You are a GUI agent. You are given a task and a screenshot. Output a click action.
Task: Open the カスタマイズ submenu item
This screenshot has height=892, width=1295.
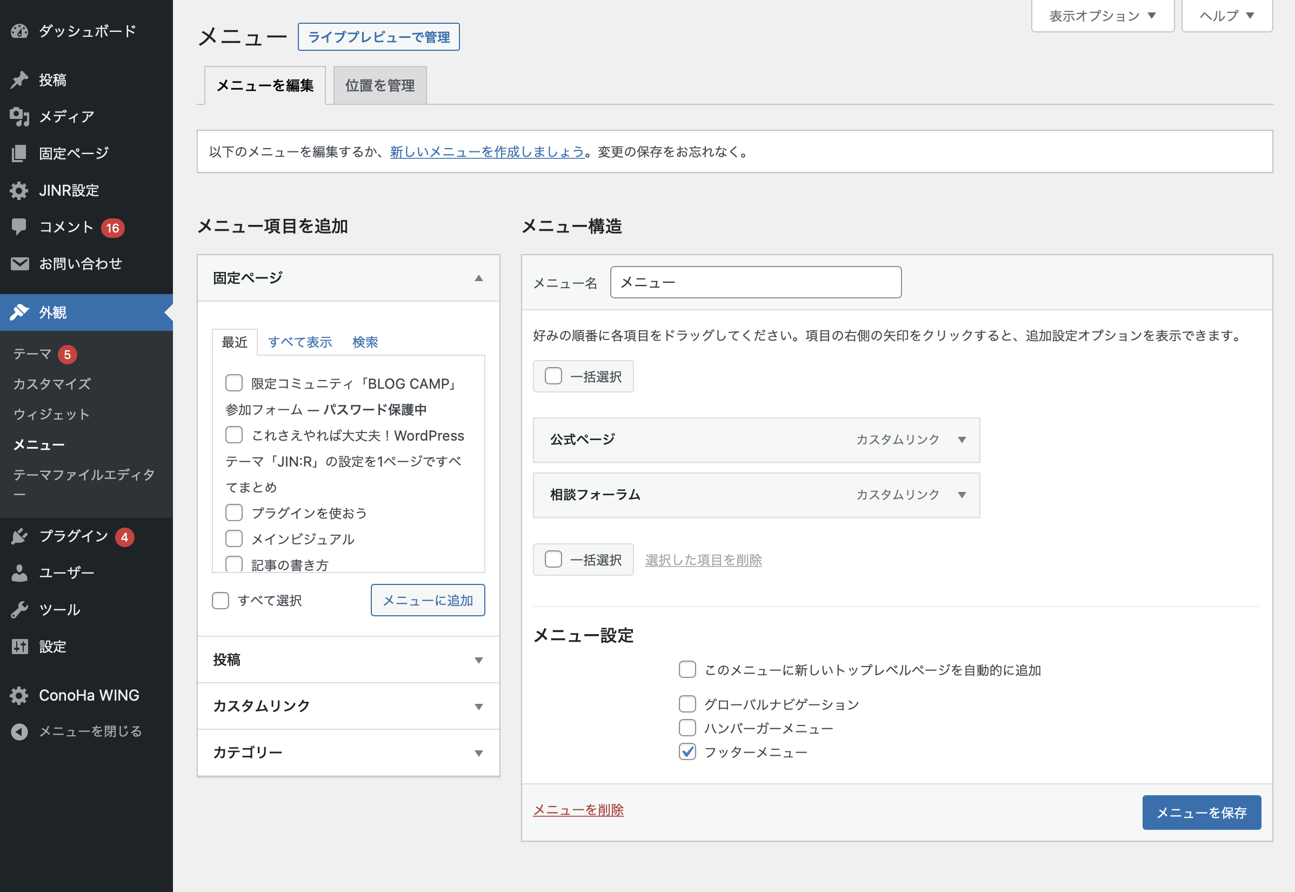(52, 384)
